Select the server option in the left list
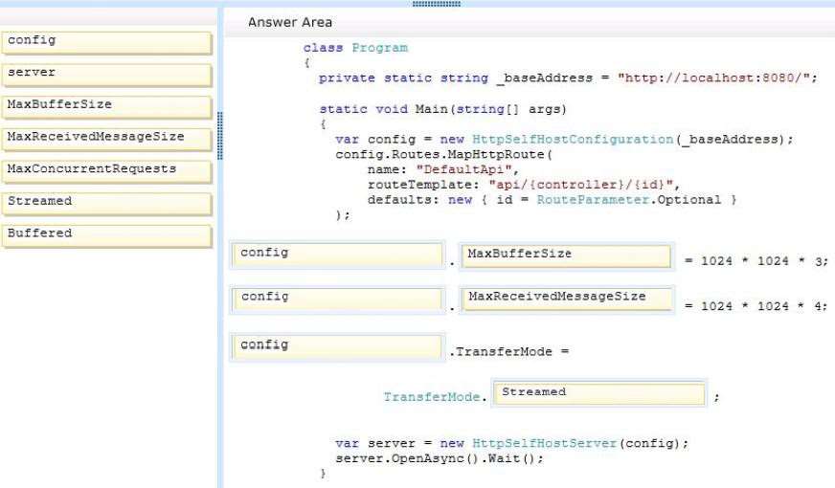 pos(106,75)
